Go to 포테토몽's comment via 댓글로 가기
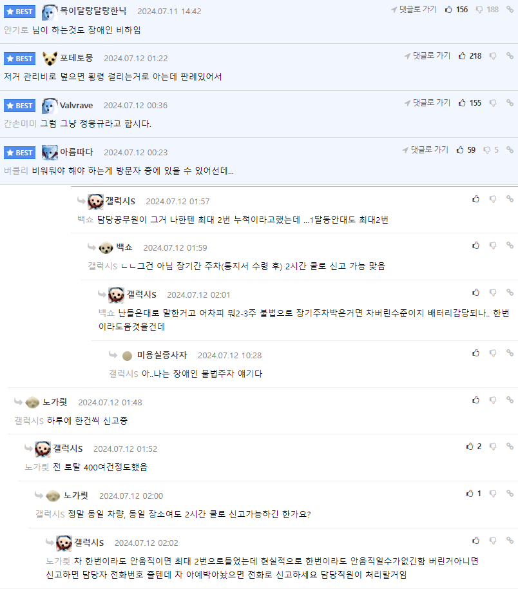Screen dimensions: 518x589 tap(427, 56)
